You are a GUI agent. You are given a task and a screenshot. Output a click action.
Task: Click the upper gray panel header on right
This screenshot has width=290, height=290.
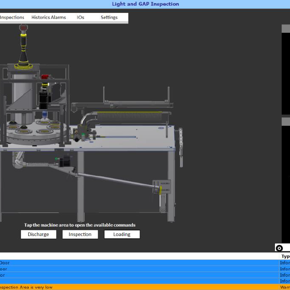[286, 29]
